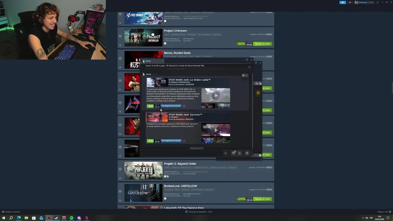Open 'Agregar un producto' in the bottom bar

click(x=11, y=212)
